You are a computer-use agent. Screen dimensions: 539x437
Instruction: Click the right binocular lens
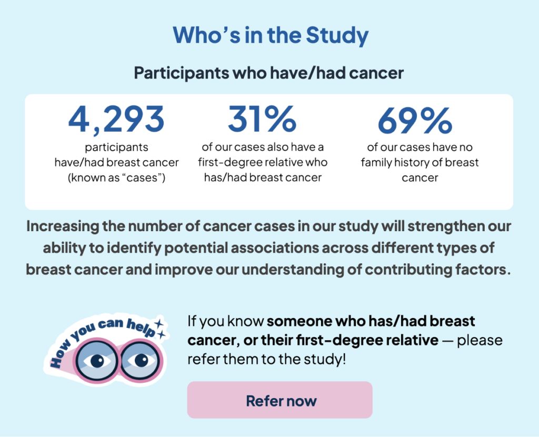click(x=141, y=360)
